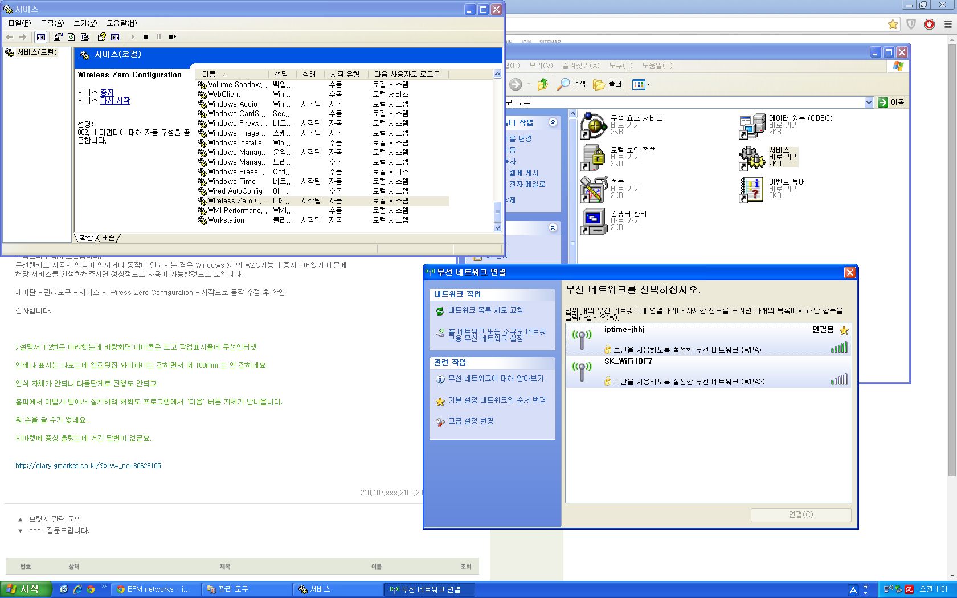This screenshot has height=598, width=957.
Task: Open the browser's main menu icon
Action: coord(948,24)
